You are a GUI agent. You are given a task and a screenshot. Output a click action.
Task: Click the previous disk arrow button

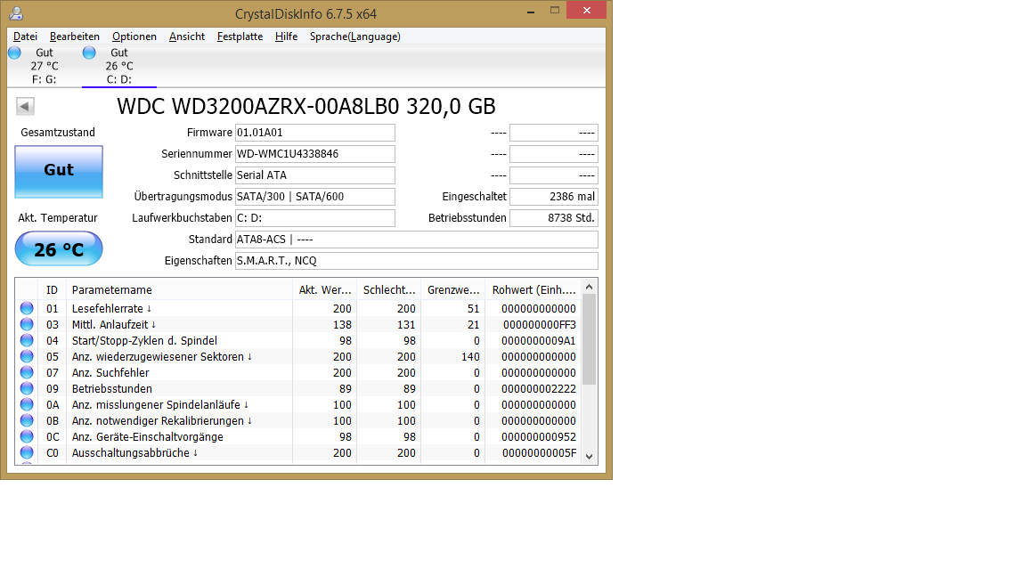[x=25, y=106]
